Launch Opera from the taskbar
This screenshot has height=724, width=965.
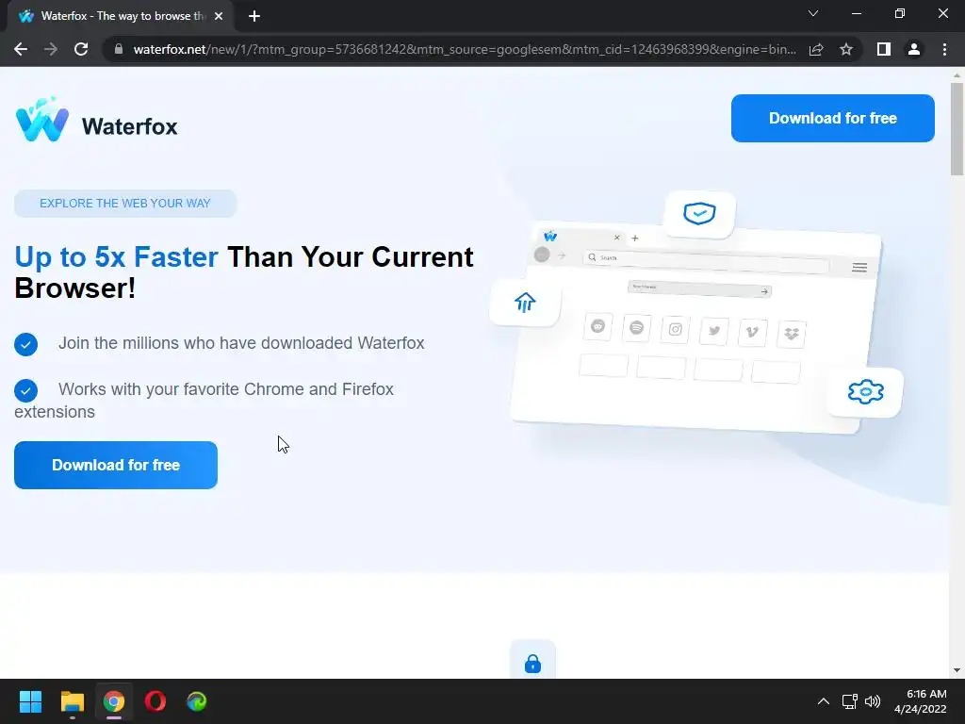155,701
